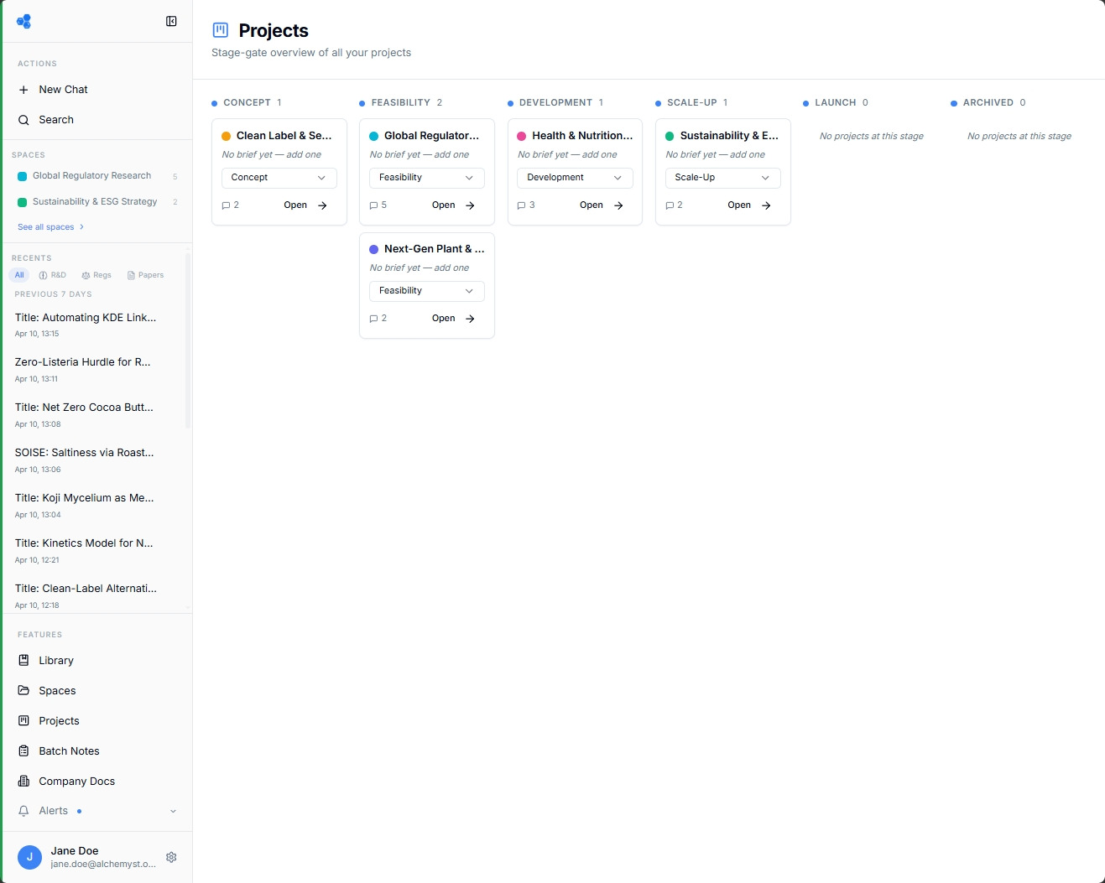
Task: Click the Company Docs icon
Action: 23,781
